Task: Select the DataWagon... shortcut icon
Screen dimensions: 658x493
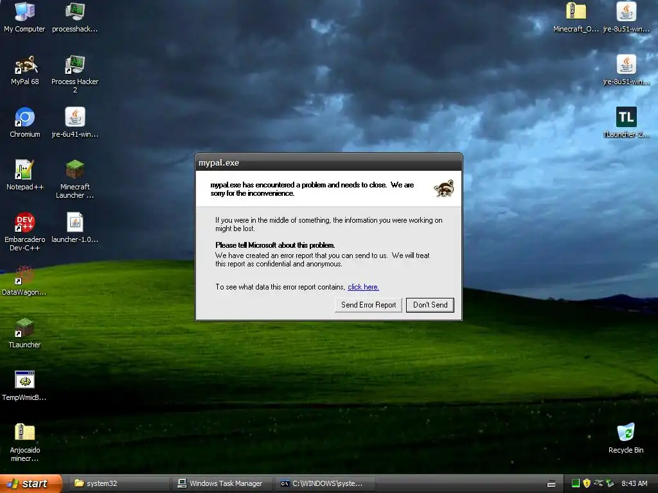Action: (x=24, y=281)
